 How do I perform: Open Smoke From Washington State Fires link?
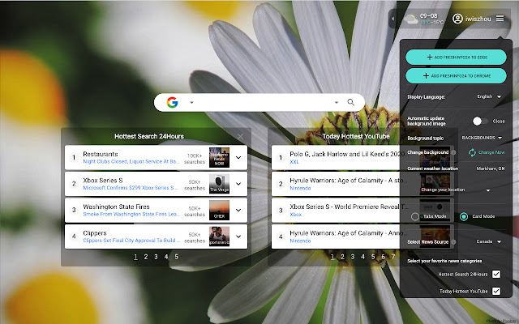(x=131, y=214)
